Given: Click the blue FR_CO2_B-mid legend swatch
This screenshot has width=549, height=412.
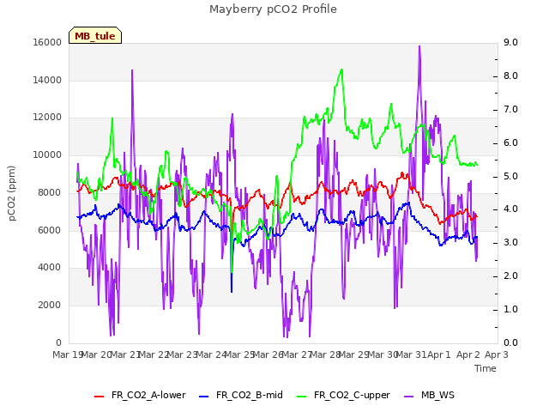Looking at the screenshot, I should coord(203,397).
